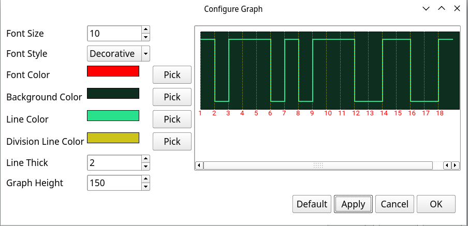Click the waveform graph preview
Screen dimensions: 468x226
[330, 70]
